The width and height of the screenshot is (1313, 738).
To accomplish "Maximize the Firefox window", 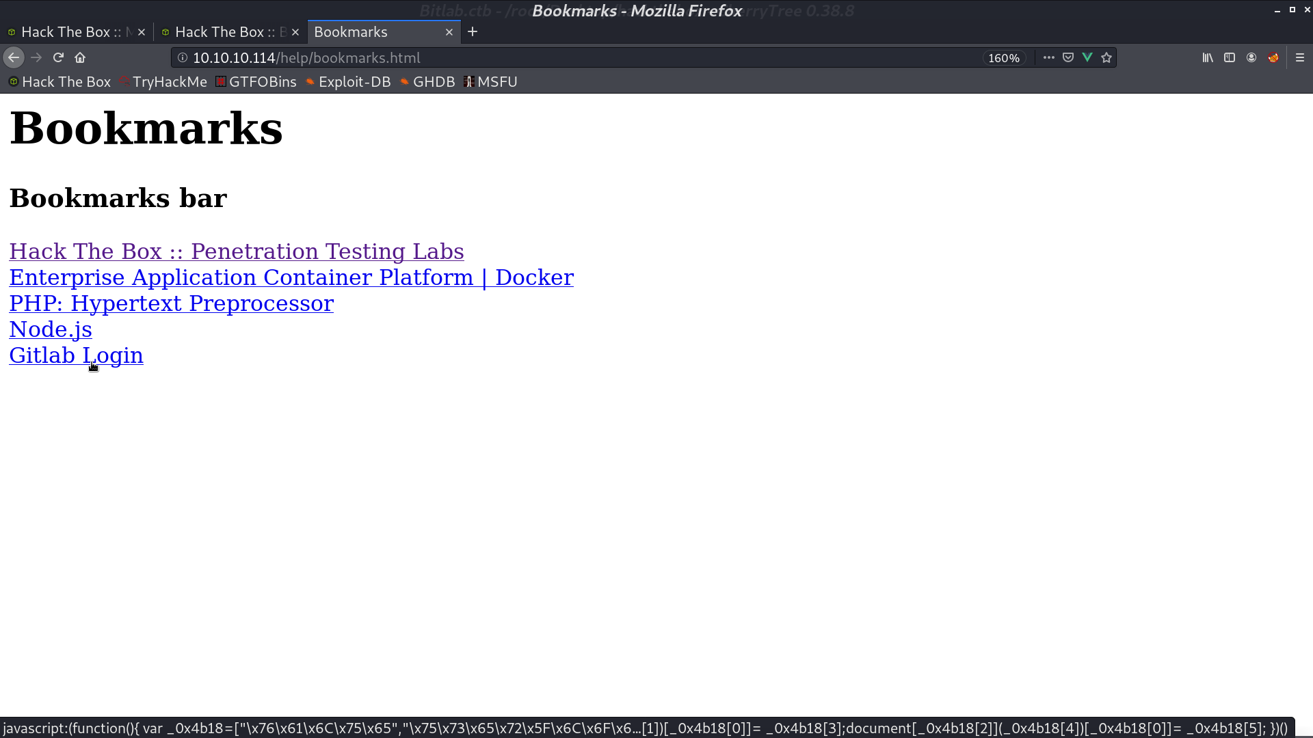I will (x=1292, y=10).
